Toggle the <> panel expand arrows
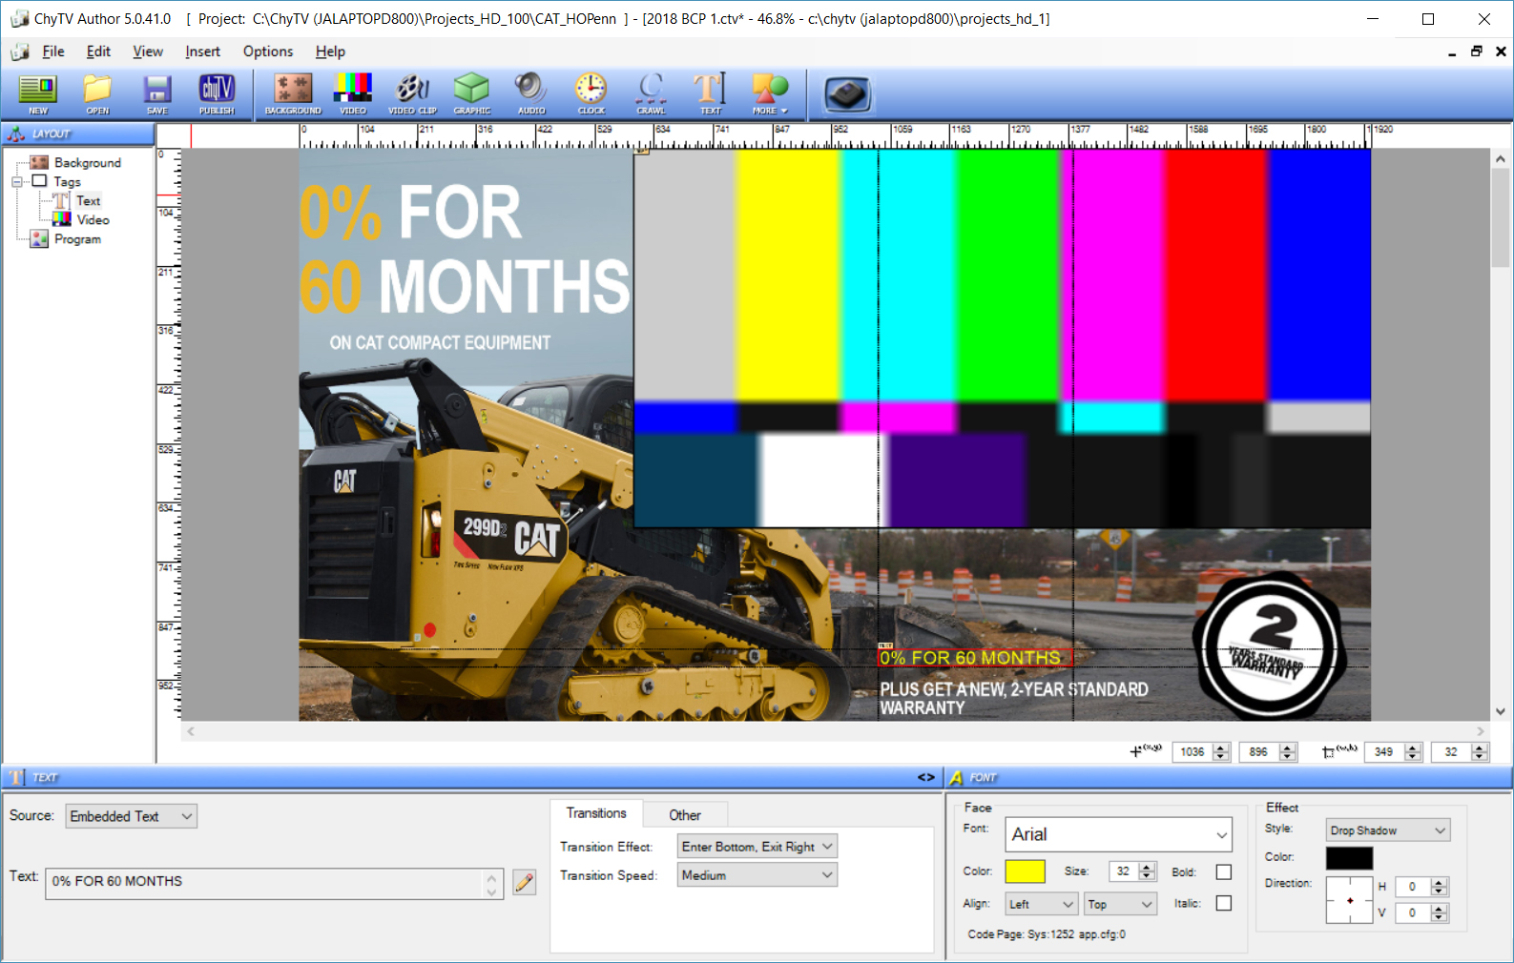 click(925, 777)
